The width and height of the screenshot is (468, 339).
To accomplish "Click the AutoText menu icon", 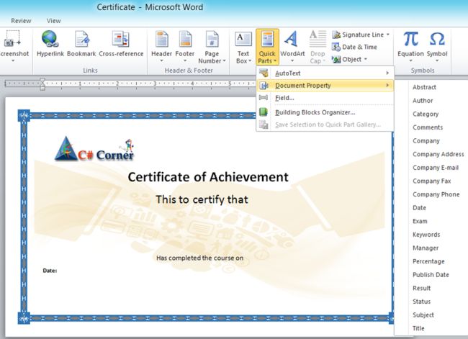I will pyautogui.click(x=264, y=73).
